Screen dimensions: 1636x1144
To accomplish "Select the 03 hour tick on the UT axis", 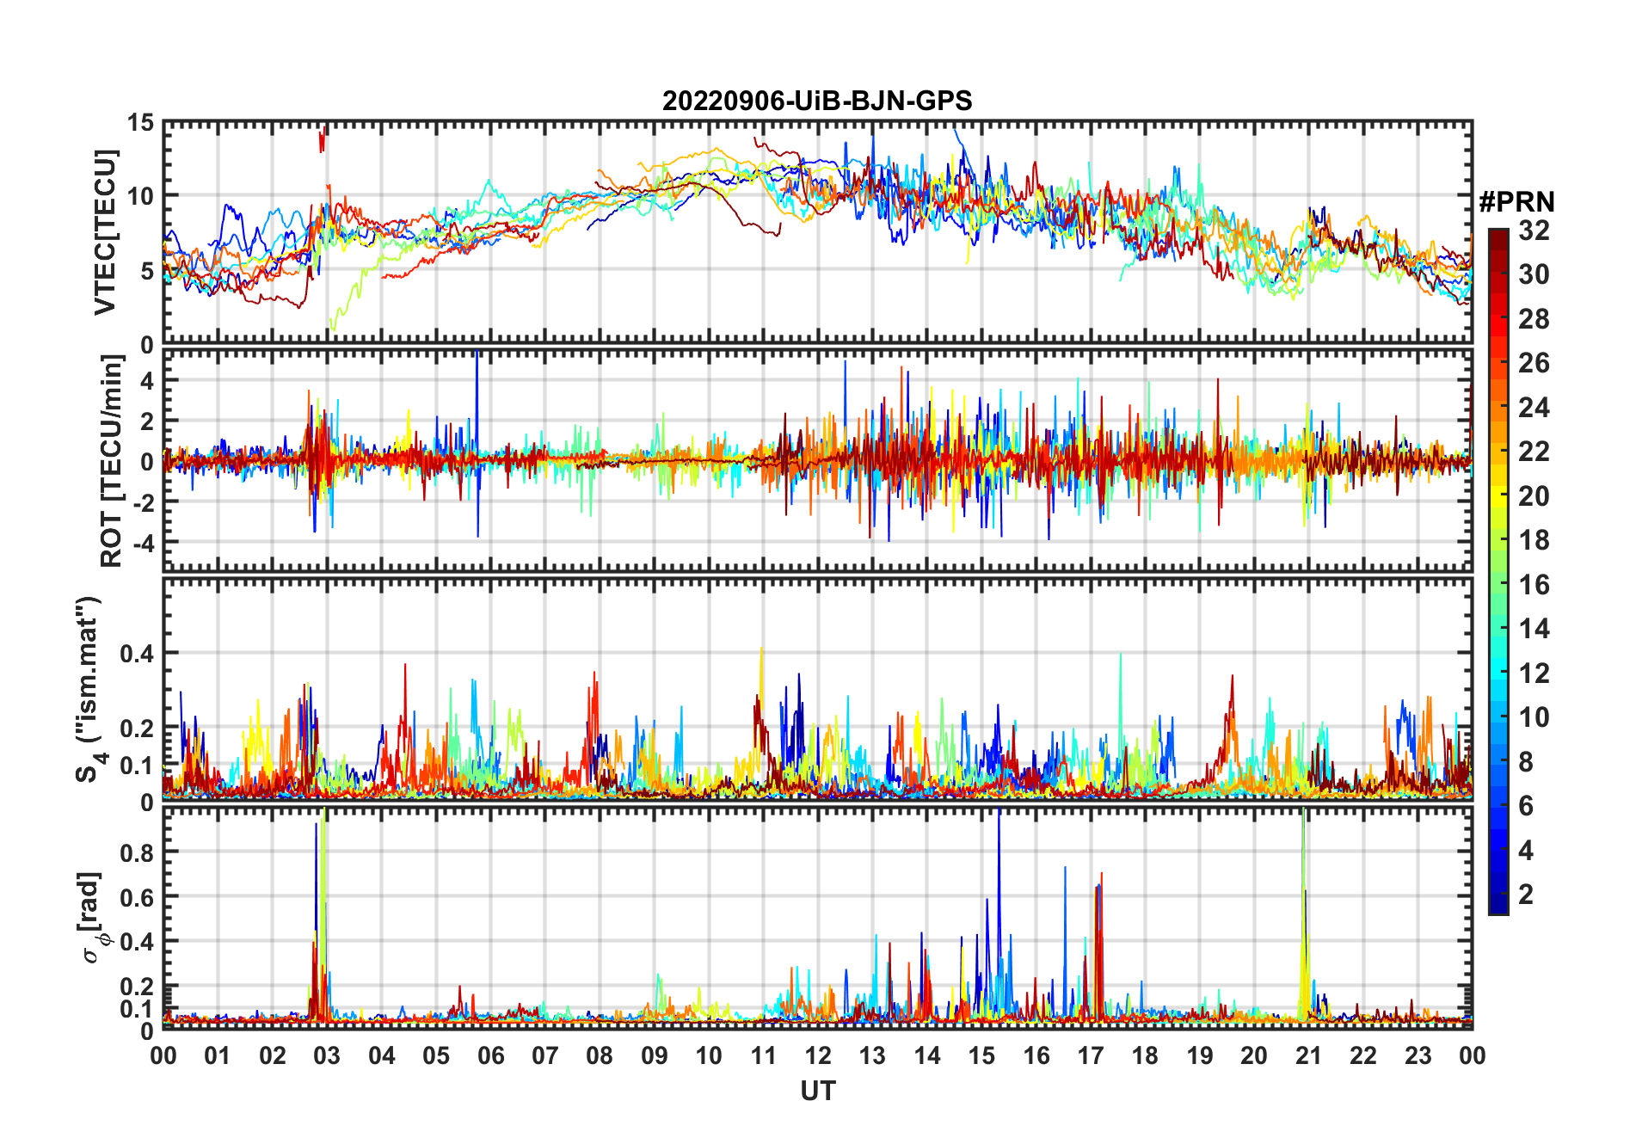I will pyautogui.click(x=327, y=1055).
